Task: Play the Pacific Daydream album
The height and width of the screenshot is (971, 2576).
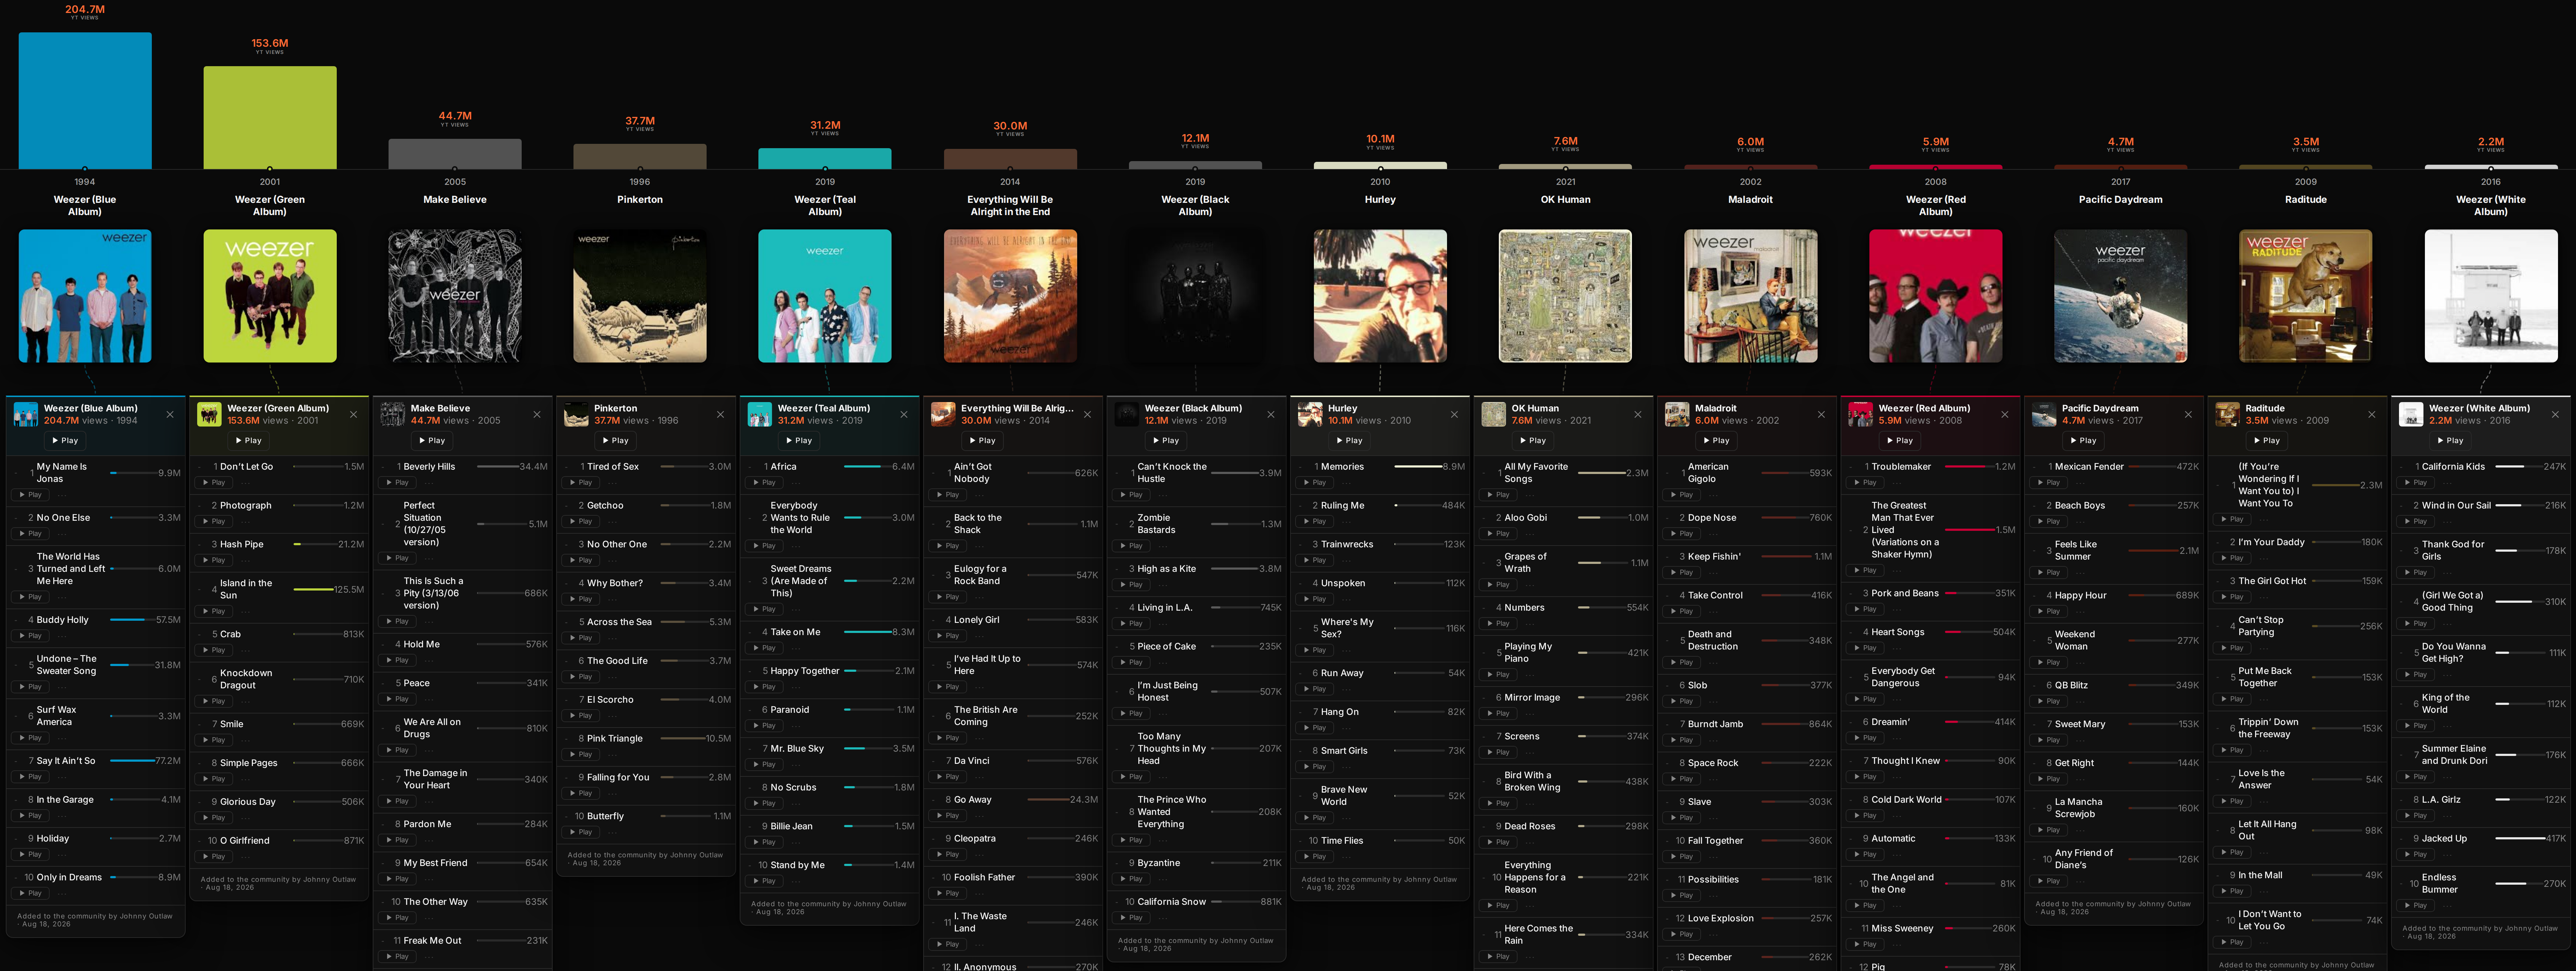Action: [x=2083, y=440]
